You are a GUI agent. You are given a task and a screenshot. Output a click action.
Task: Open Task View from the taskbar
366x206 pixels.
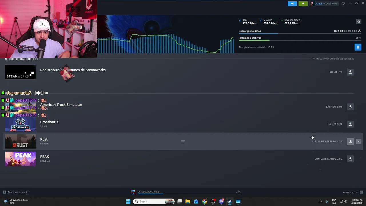[179, 201]
